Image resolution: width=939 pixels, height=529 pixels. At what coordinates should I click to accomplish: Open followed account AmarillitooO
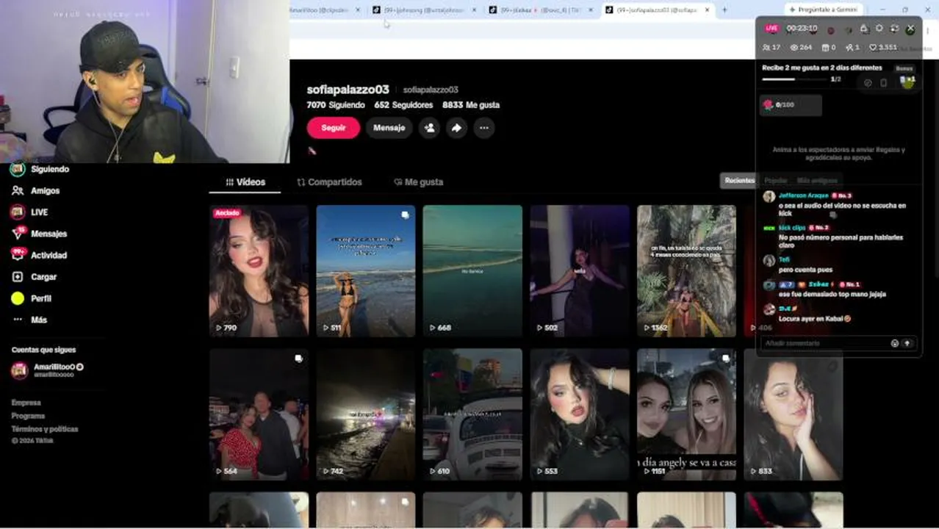click(48, 370)
